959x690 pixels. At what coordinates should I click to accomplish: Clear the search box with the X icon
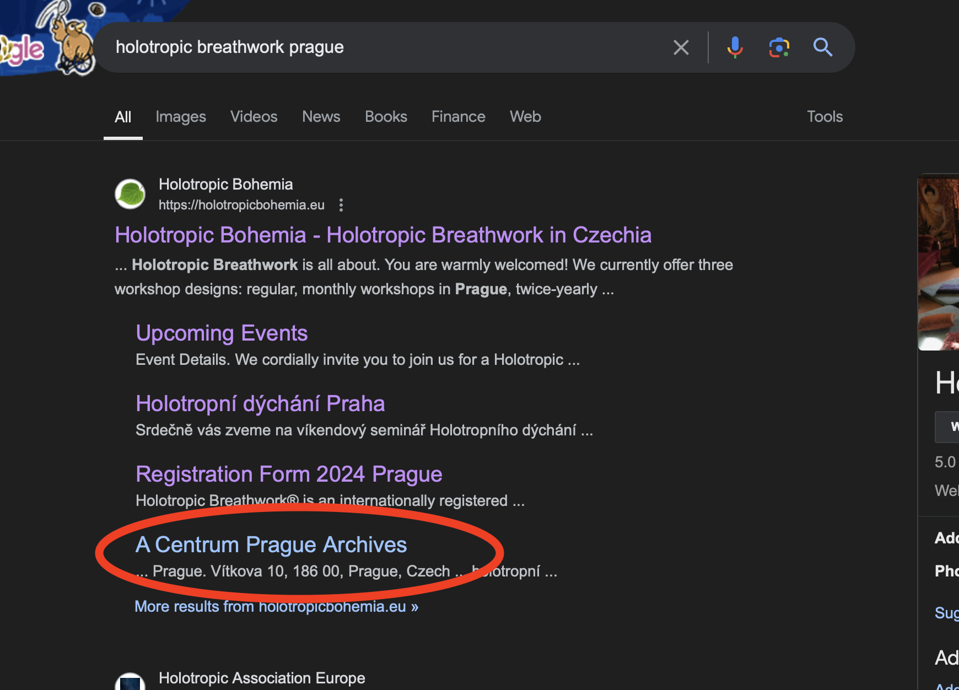coord(681,47)
